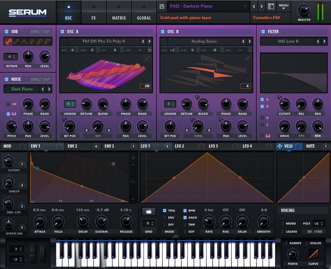Image resolution: width=331 pixels, height=269 pixels.
Task: Change the LFO grid size stepper
Action: (x=149, y=223)
